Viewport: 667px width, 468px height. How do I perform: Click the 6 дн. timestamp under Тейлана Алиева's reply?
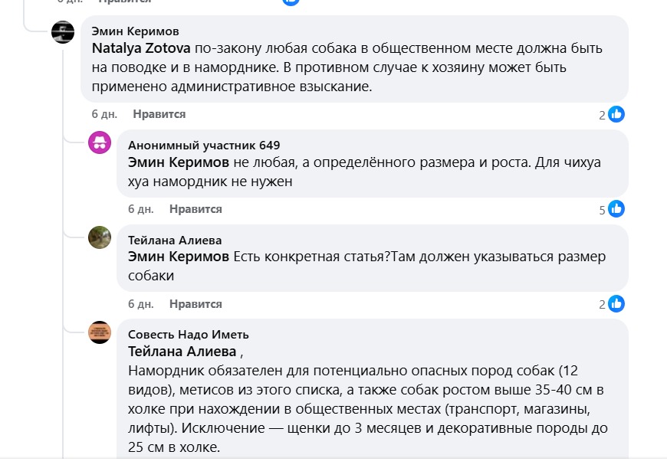tap(141, 303)
